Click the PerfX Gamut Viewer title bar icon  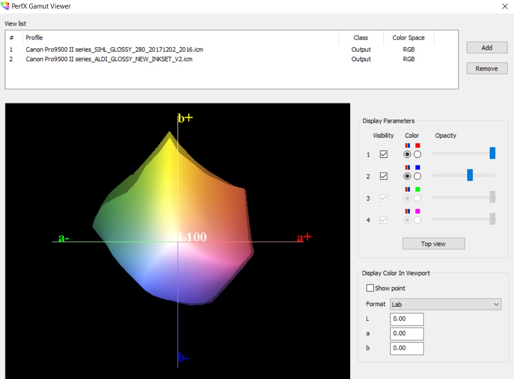click(5, 6)
